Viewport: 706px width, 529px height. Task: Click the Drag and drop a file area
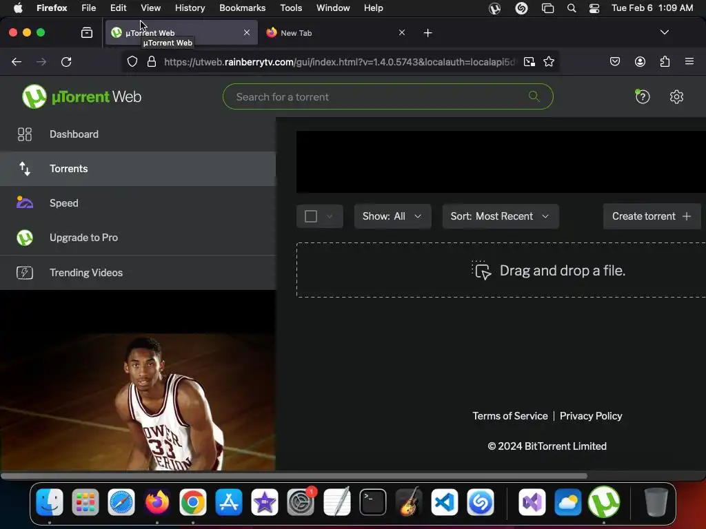501,270
